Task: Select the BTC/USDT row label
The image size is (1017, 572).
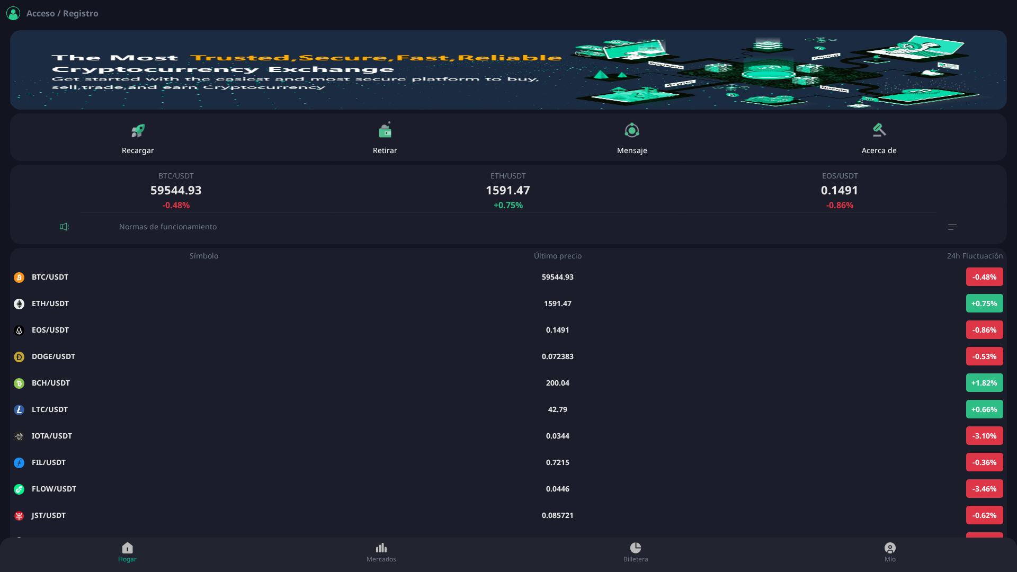Action: (50, 277)
